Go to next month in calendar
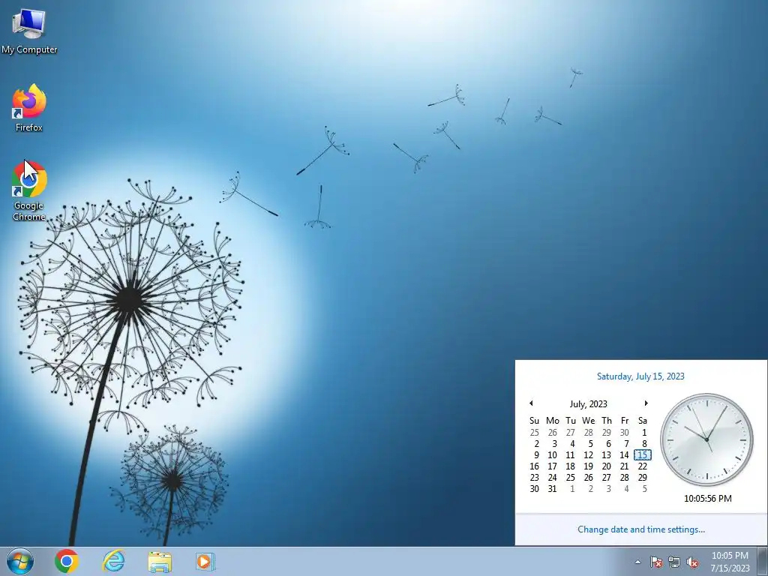 point(646,403)
